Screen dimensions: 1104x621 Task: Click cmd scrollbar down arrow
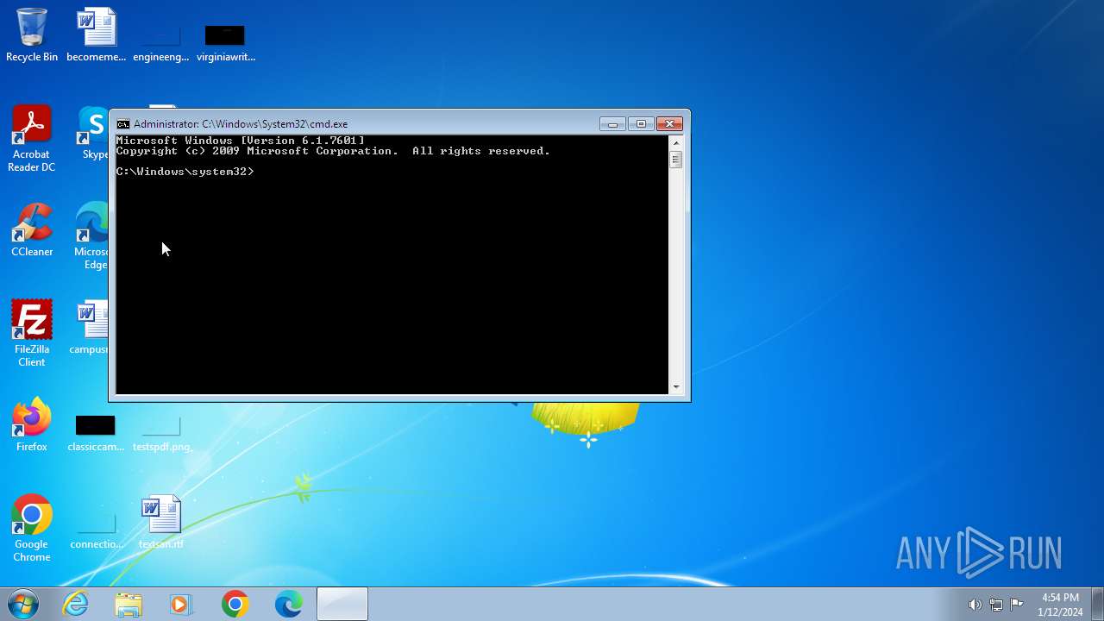(x=676, y=387)
